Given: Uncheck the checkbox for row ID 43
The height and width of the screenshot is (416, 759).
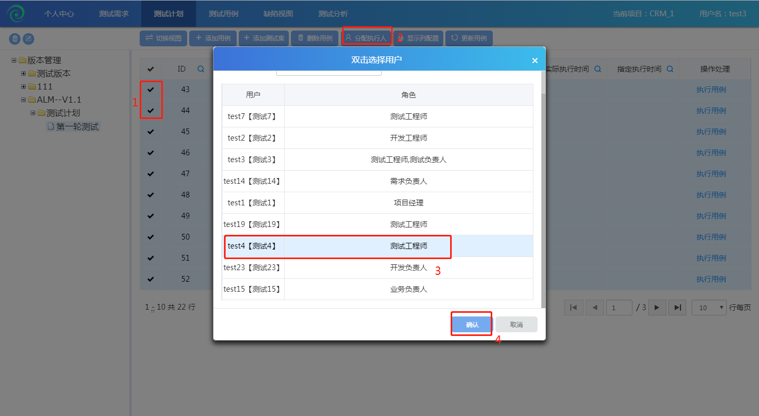Looking at the screenshot, I should click(151, 90).
